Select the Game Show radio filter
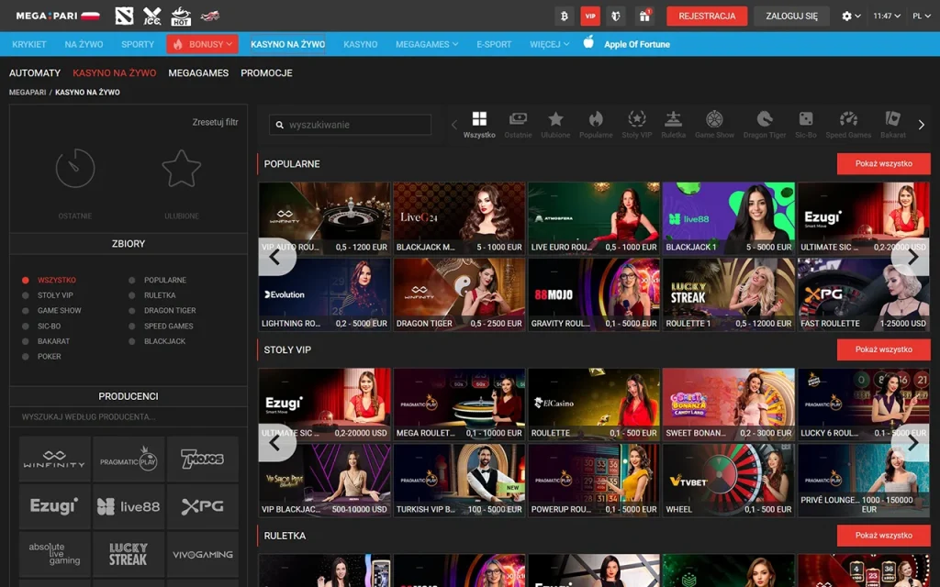 tap(25, 310)
